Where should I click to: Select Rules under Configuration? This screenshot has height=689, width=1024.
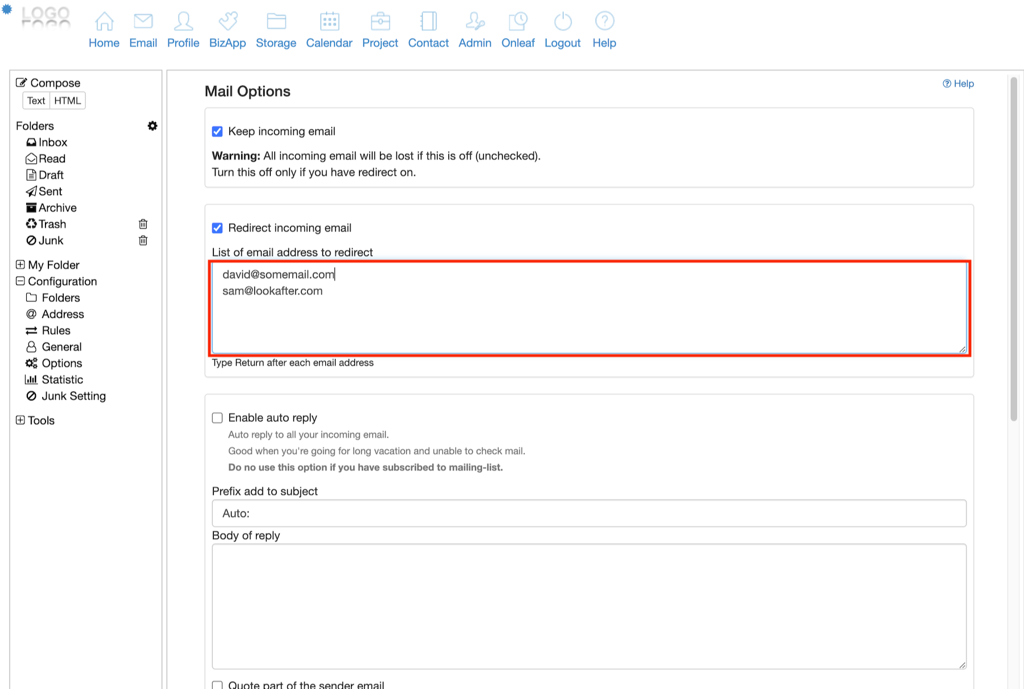tap(56, 331)
